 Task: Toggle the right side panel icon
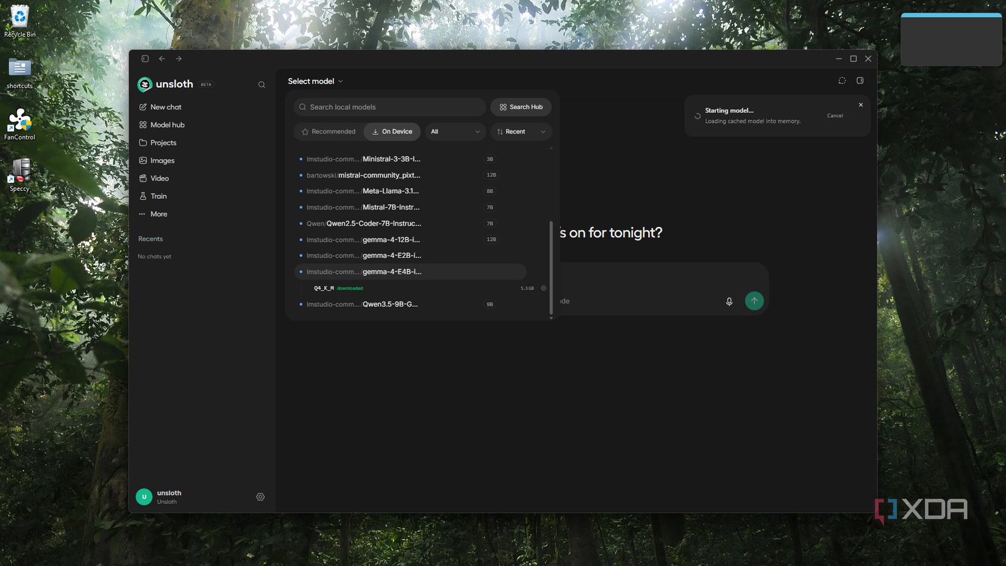point(860,81)
